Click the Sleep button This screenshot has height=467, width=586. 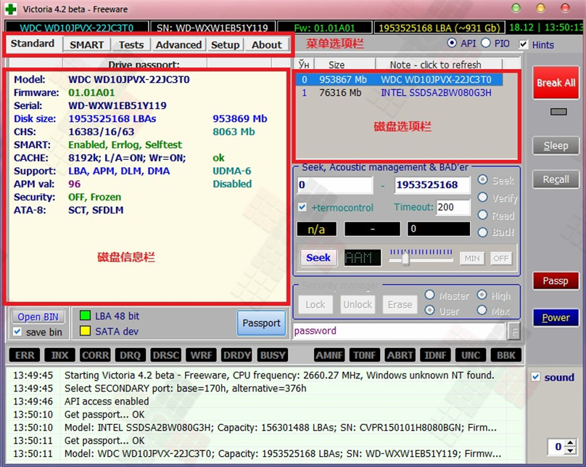(556, 145)
